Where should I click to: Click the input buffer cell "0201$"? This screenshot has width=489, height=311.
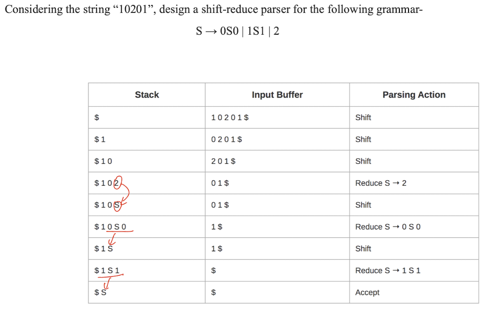[227, 140]
